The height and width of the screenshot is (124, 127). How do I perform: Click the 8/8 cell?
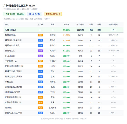tap(80, 56)
